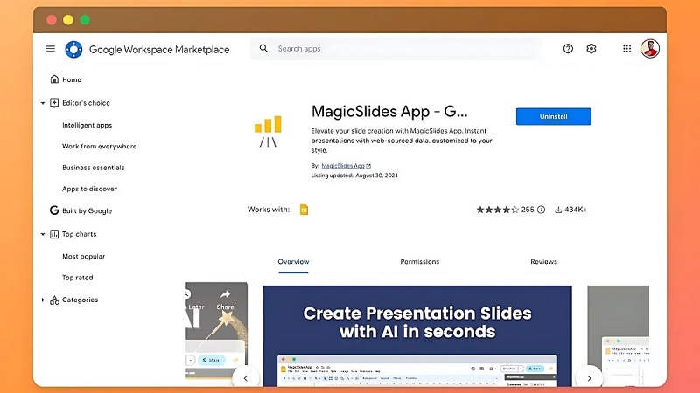This screenshot has width=700, height=393.
Task: Expand the Categories section
Action: [x=43, y=300]
